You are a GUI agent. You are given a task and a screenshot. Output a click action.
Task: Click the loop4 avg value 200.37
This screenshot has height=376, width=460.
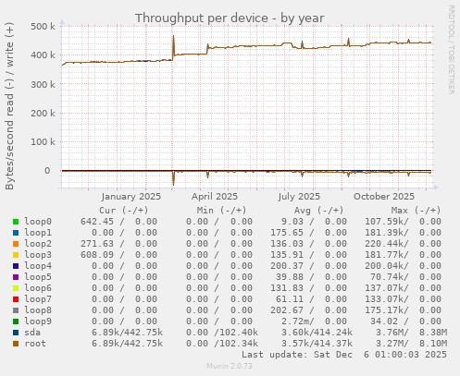[287, 266]
